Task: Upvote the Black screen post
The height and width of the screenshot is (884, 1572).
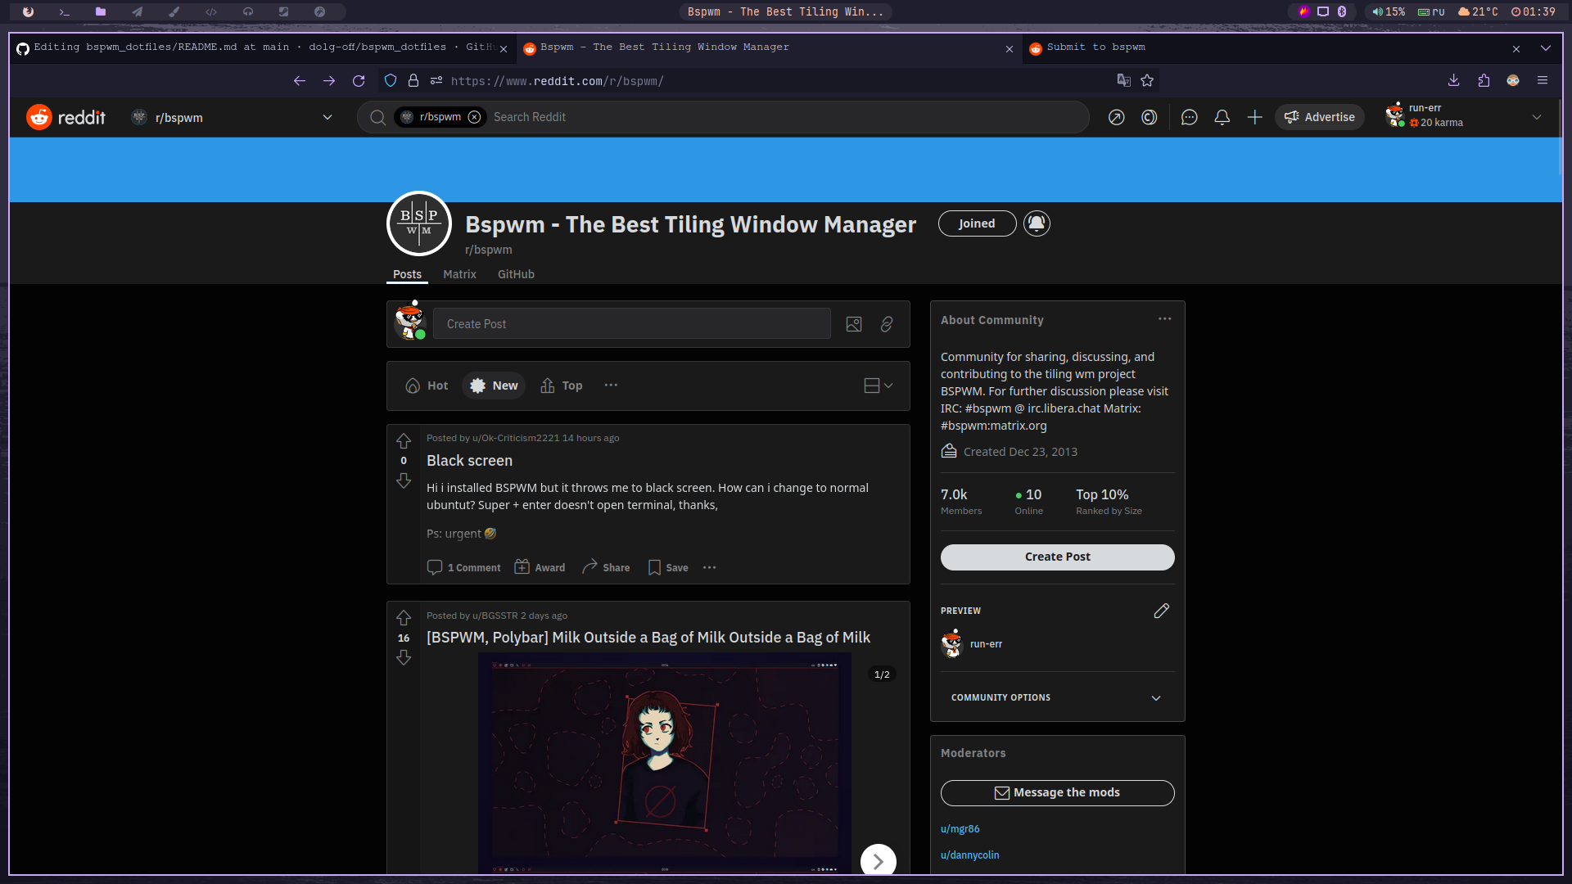Action: 404,441
